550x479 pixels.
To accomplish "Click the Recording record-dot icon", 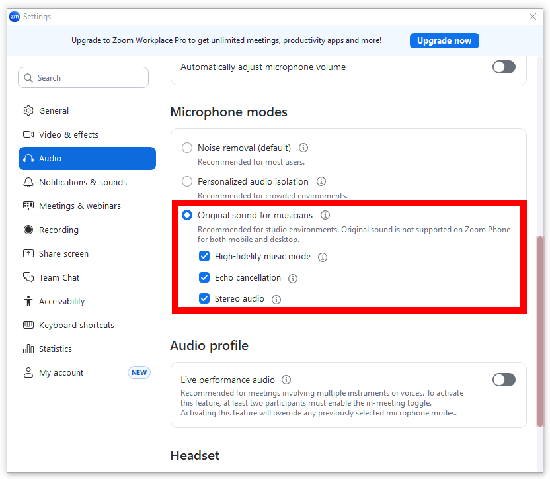I will pos(28,230).
